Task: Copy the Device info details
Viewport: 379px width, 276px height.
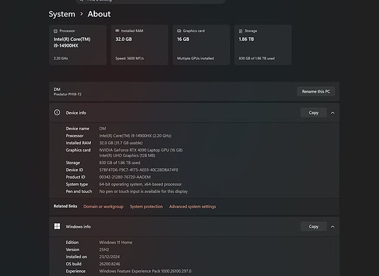Action: click(314, 113)
